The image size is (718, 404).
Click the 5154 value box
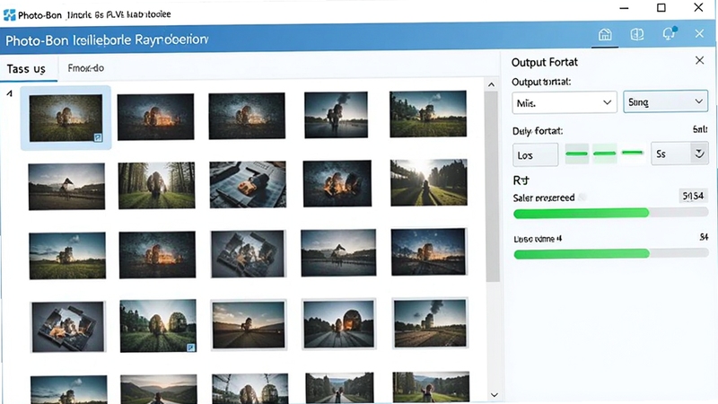tap(693, 196)
